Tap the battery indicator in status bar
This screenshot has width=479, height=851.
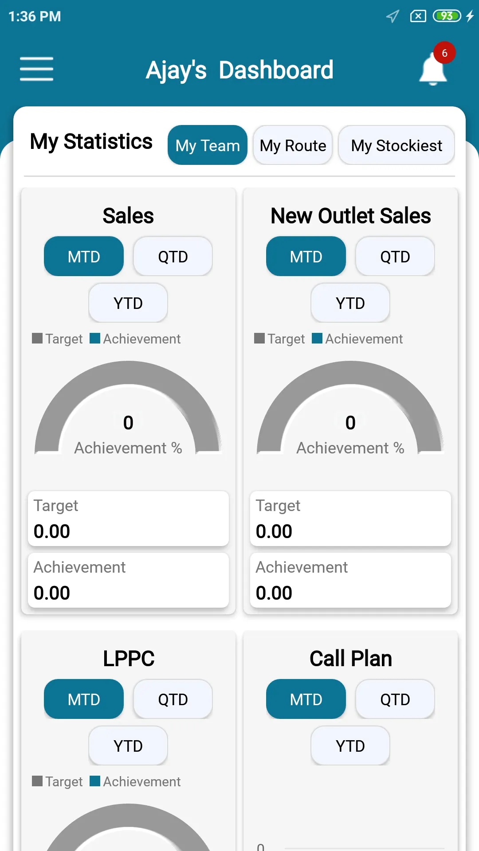pyautogui.click(x=447, y=16)
